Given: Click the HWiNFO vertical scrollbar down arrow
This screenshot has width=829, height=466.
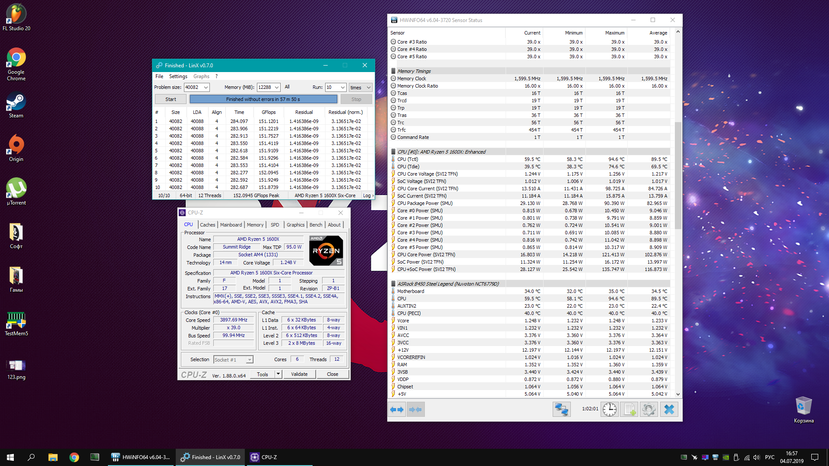Looking at the screenshot, I should click(678, 394).
